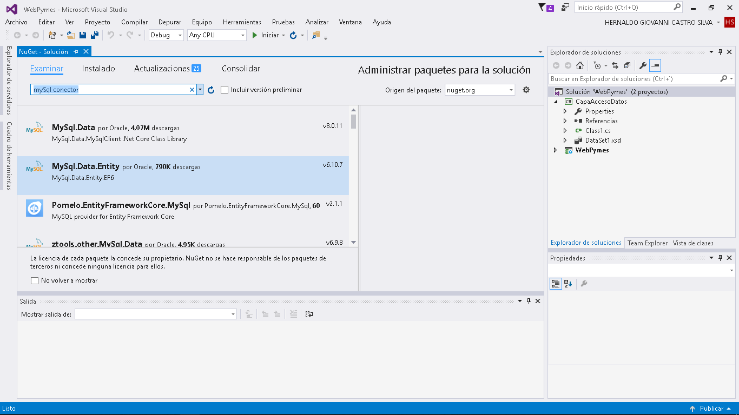Click the Categorized view icon in Propiedades
The width and height of the screenshot is (739, 415).
556,283
